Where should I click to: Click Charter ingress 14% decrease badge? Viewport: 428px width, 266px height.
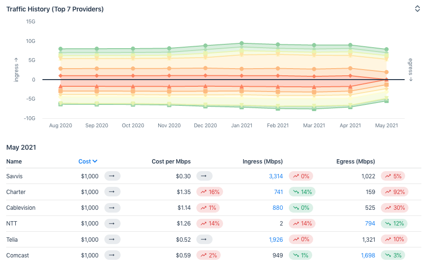pos(302,192)
